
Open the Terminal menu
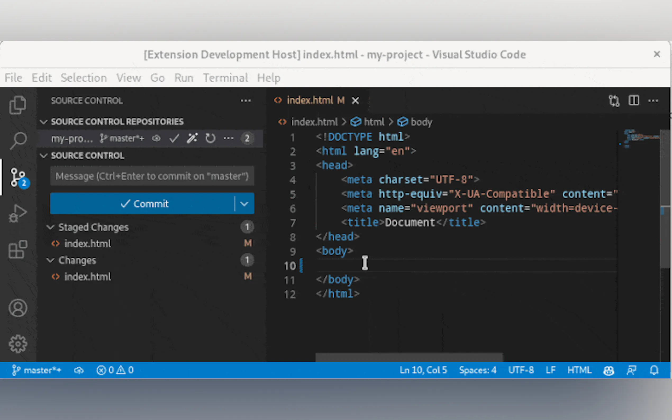(x=225, y=78)
